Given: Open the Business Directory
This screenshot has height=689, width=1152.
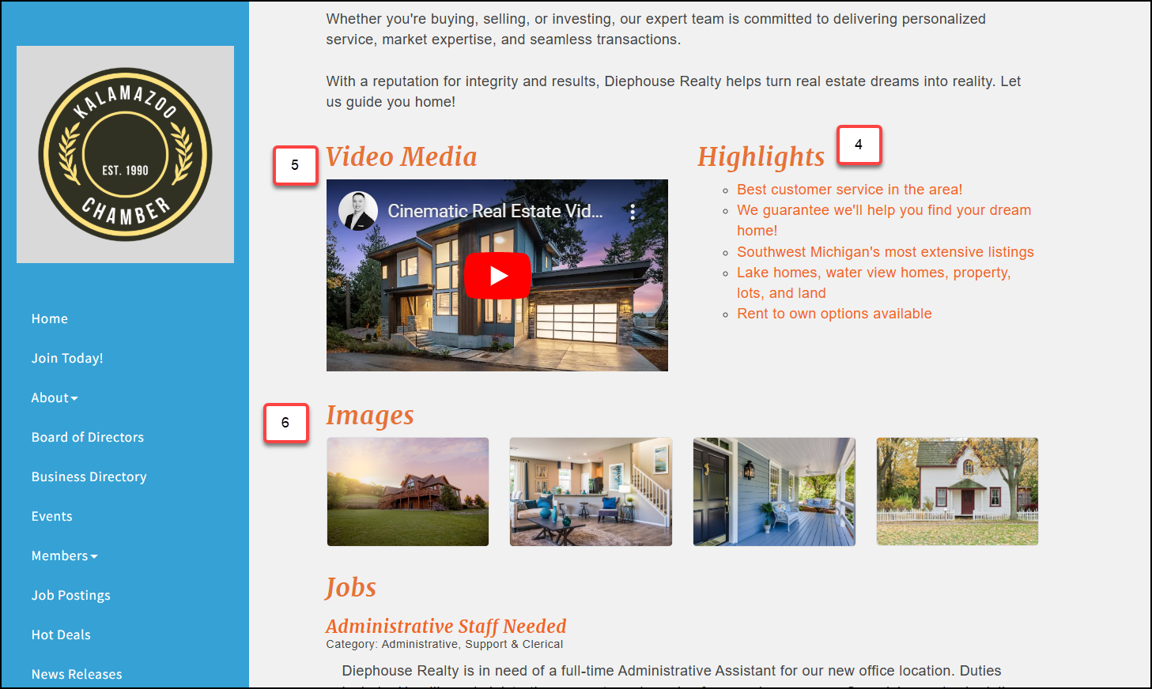Looking at the screenshot, I should 89,476.
